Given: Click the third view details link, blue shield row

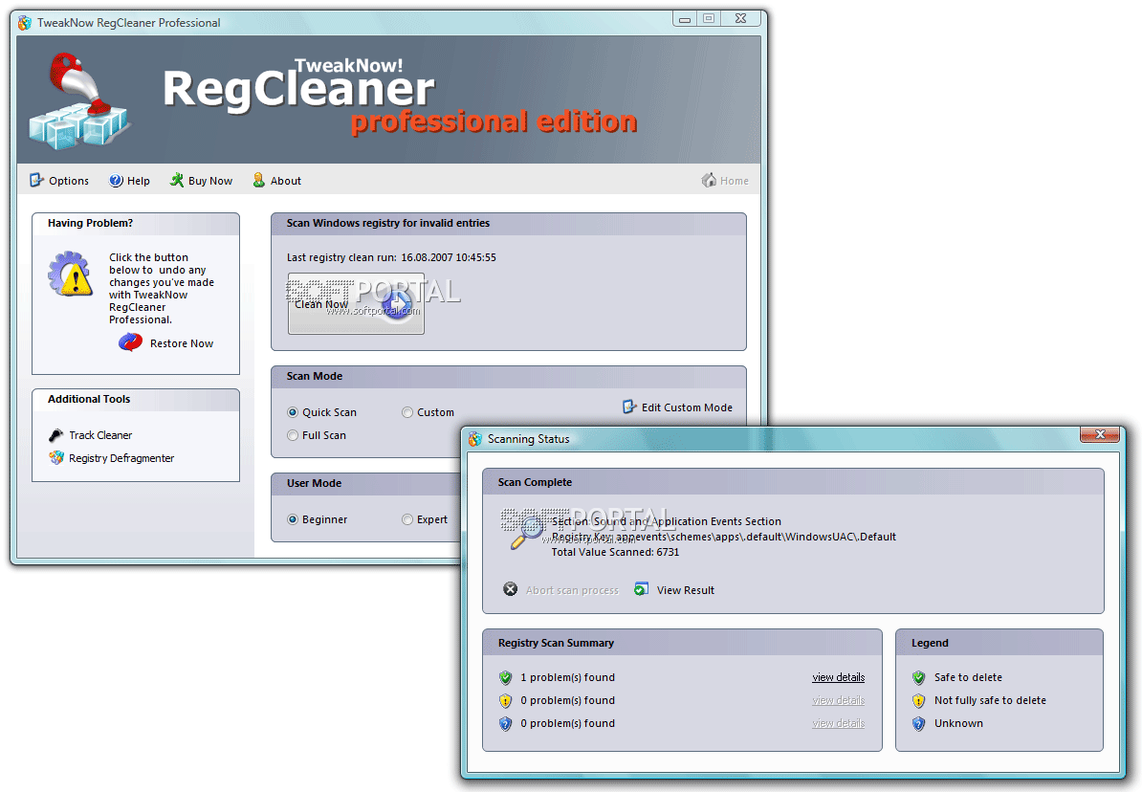Looking at the screenshot, I should click(838, 723).
